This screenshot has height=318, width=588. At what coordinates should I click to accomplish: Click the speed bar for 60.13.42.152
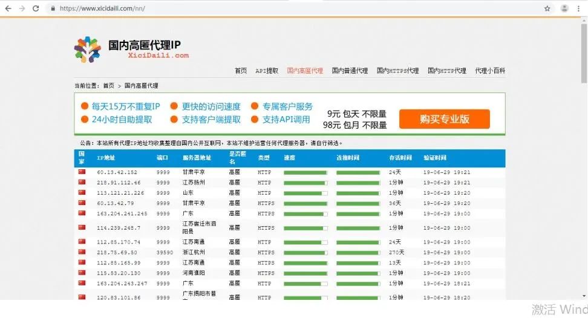(x=305, y=172)
